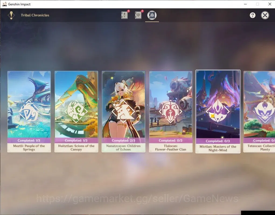This screenshot has width=275, height=215.
Task: Click the Genshin Impact window title icon
Action: [x=5, y=4]
